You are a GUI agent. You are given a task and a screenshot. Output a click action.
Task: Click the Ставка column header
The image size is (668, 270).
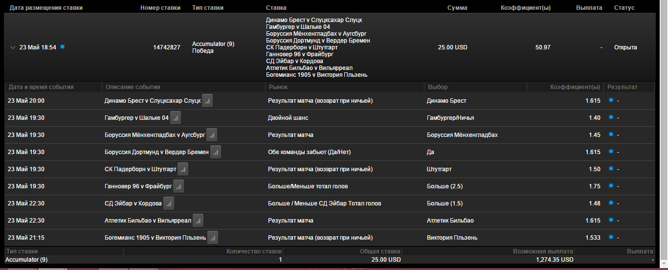[276, 8]
